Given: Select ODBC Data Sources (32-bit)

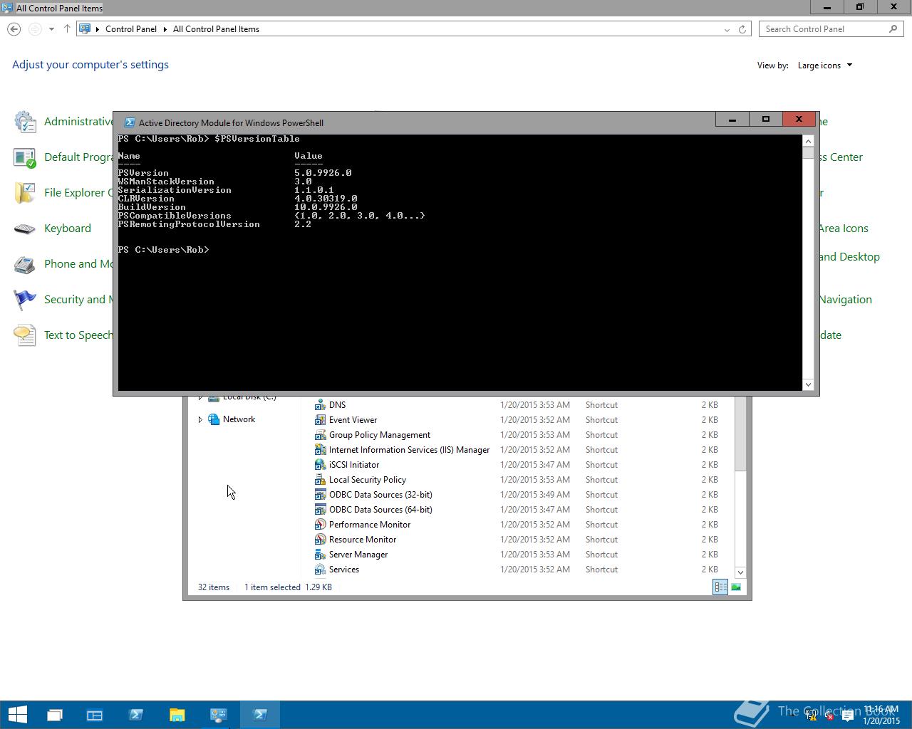Looking at the screenshot, I should pyautogui.click(x=380, y=495).
